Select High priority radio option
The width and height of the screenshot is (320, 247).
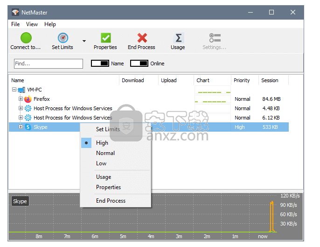[x=86, y=143]
